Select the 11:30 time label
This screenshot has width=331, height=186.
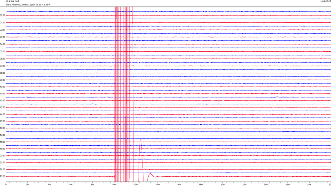(x=2, y=94)
